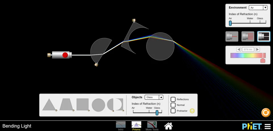Screen dimensions: 273x131
Task: Decrease wavelength with left arrow
Action: 239,49
